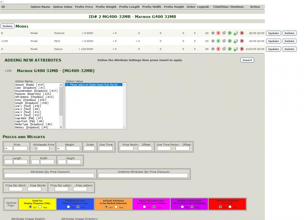The height and width of the screenshot is (220, 304).
Task: Focus the Free Letters input field
Action: point(80,189)
